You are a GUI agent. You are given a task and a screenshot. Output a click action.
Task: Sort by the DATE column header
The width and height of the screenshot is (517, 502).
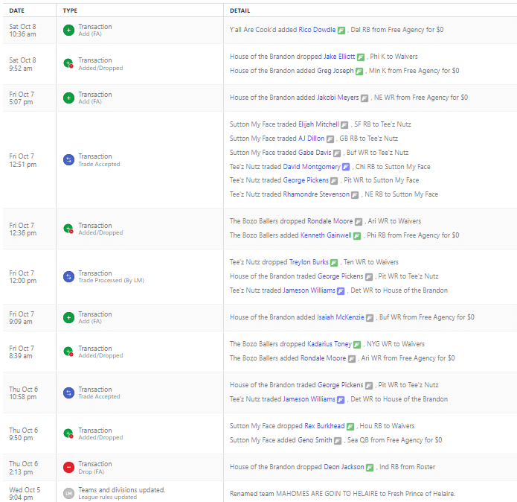[x=16, y=10]
